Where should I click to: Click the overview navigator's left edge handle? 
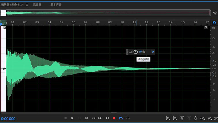click(x=1, y=13)
